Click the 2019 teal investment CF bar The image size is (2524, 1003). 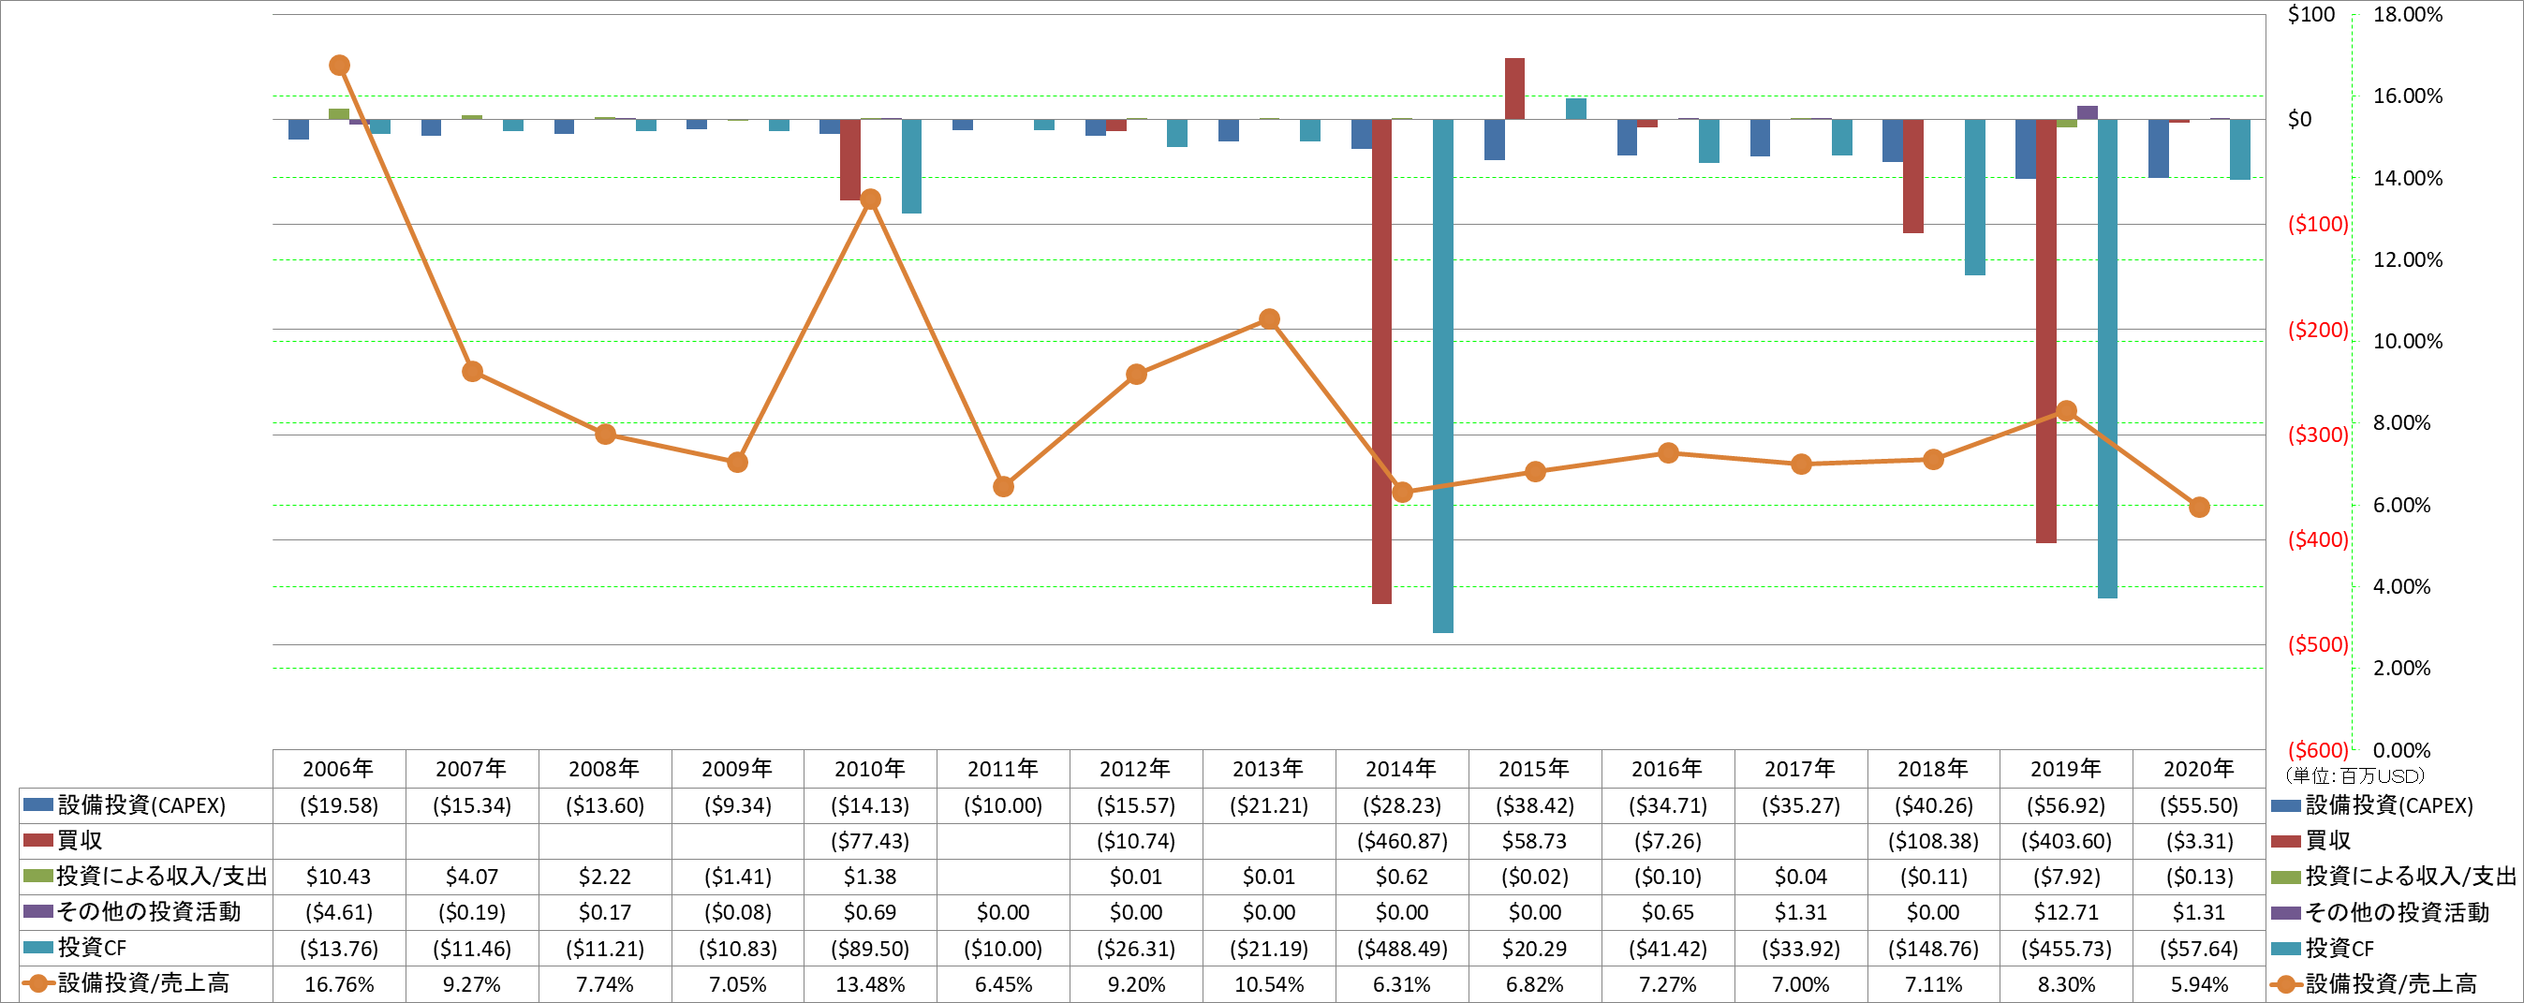(2106, 359)
